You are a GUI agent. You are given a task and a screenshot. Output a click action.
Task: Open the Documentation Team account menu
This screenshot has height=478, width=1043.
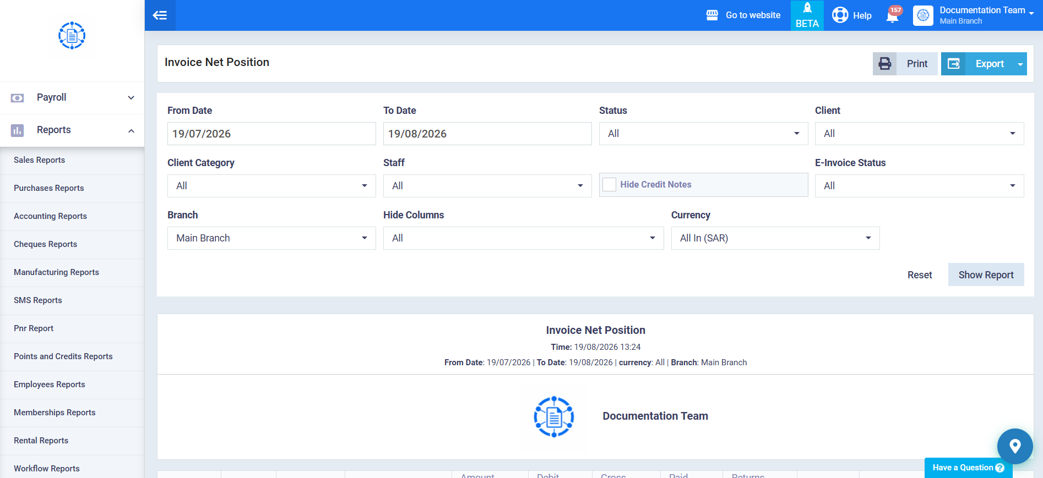986,15
